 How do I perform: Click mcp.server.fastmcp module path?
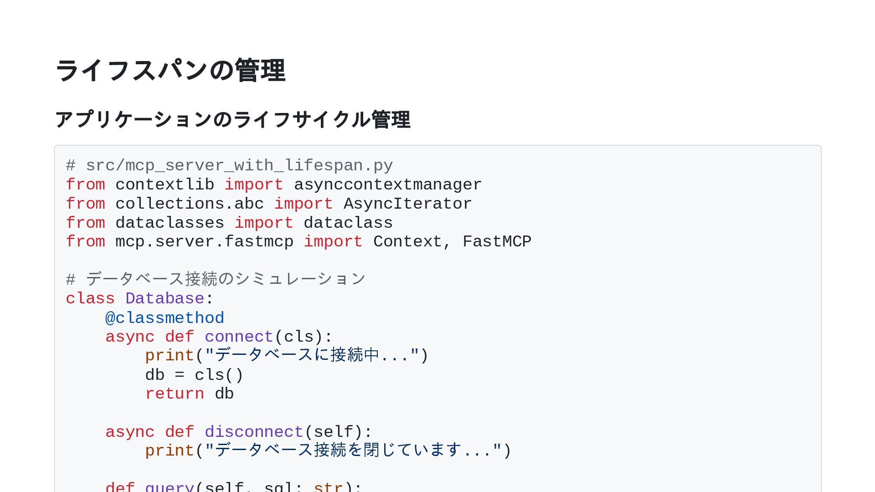pos(204,241)
